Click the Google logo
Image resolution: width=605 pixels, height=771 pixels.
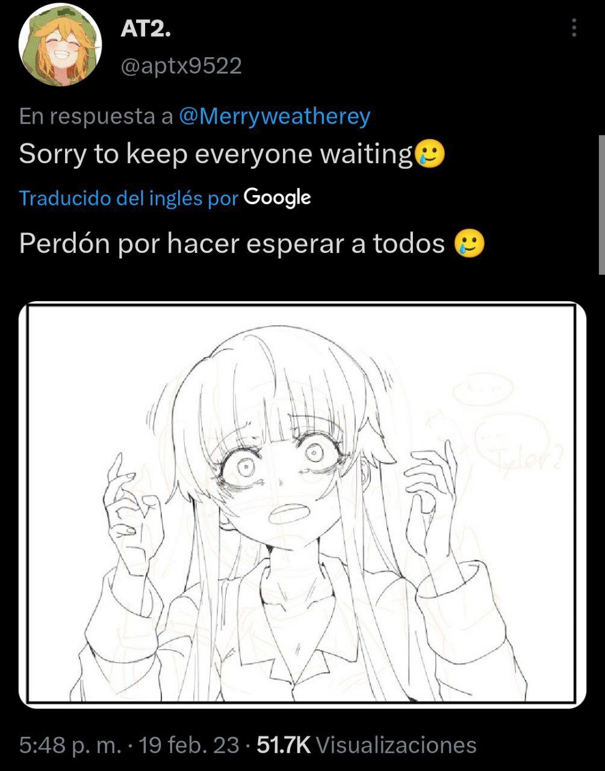pyautogui.click(x=278, y=198)
